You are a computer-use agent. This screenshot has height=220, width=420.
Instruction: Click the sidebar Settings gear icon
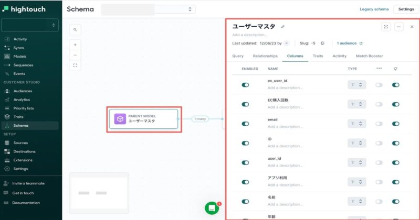tap(7, 169)
